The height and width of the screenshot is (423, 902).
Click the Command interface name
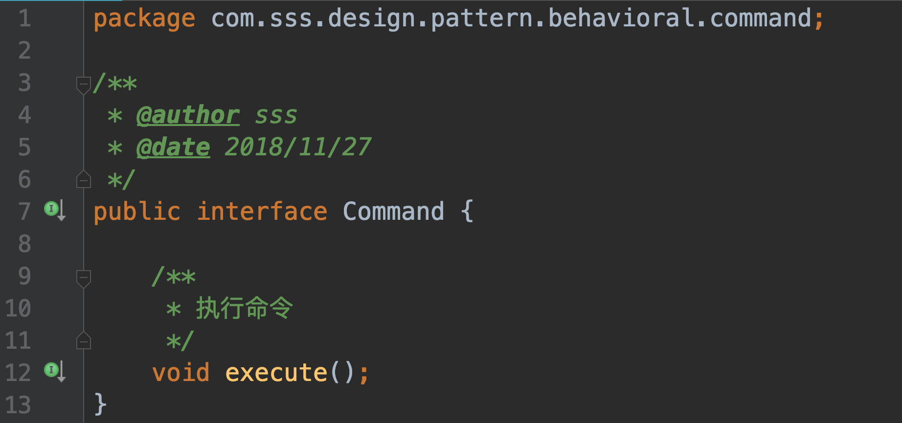(393, 211)
